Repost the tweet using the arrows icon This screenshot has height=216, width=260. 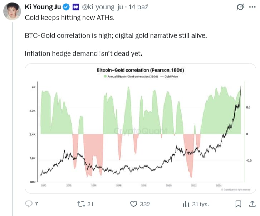coord(81,204)
